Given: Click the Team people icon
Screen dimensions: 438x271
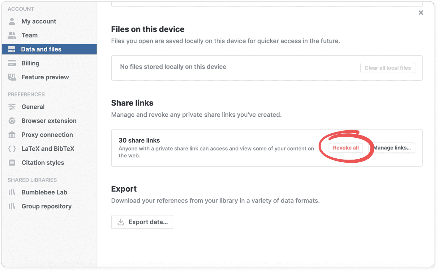Looking at the screenshot, I should [x=12, y=35].
